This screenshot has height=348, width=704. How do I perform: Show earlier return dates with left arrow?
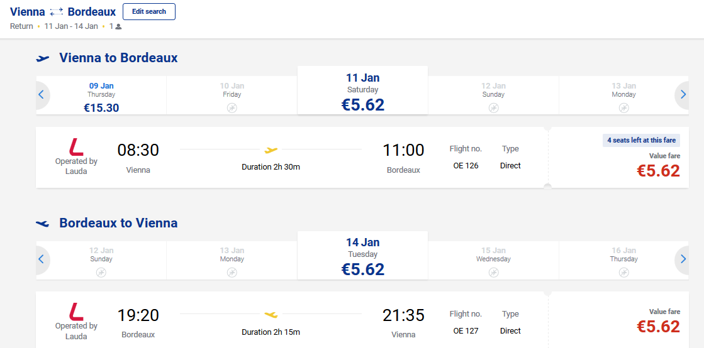tap(42, 259)
